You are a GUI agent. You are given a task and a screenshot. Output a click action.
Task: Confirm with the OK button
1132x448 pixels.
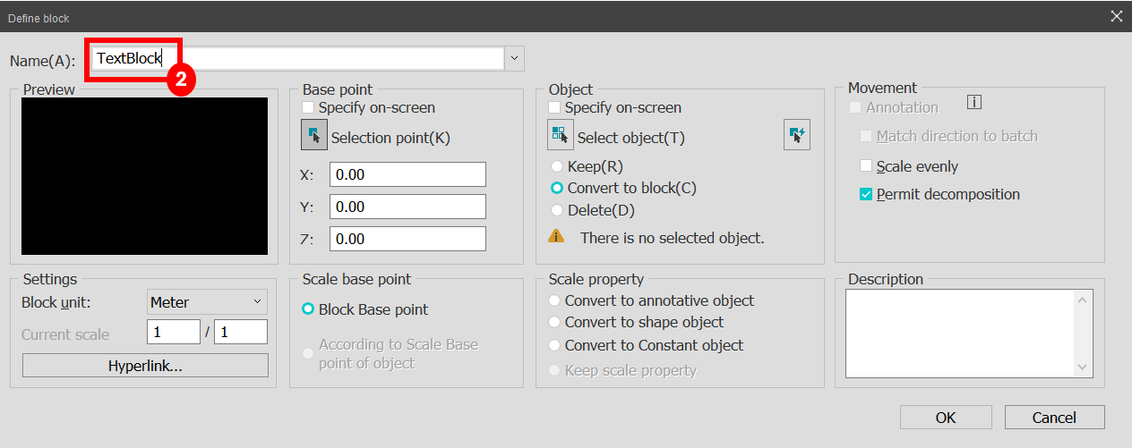[x=946, y=418]
